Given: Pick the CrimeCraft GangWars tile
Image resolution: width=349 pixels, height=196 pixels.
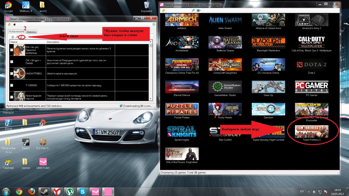Looking at the screenshot, I should [225, 64].
